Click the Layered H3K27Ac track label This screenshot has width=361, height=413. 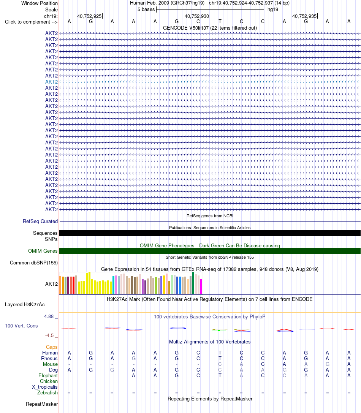point(25,304)
